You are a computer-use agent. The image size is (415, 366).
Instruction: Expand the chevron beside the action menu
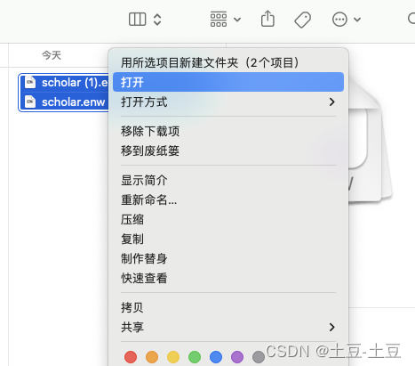click(x=357, y=20)
